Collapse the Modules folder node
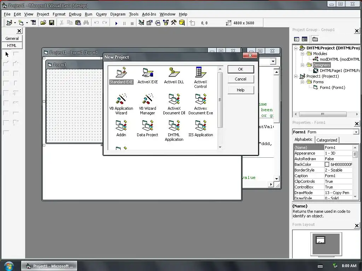Screen dimensions: 362x271 tap(303, 54)
